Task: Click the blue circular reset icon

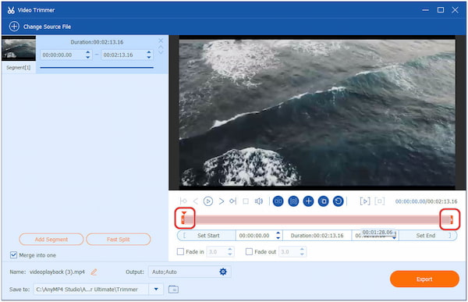Action: point(339,201)
